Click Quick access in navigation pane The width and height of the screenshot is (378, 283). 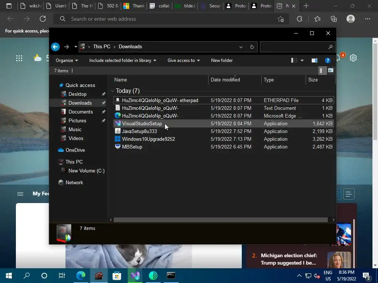[80, 85]
